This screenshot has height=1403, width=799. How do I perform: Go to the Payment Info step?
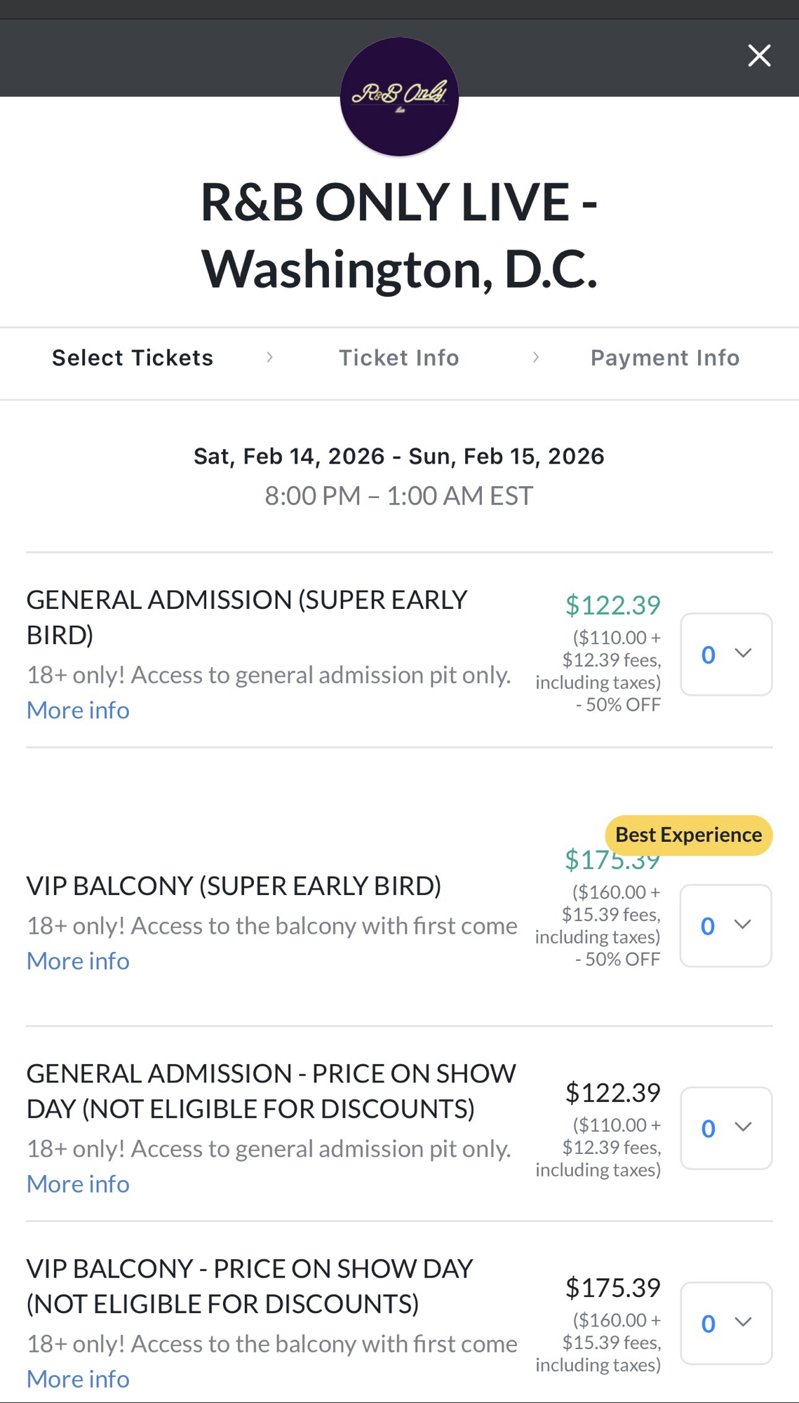[665, 358]
